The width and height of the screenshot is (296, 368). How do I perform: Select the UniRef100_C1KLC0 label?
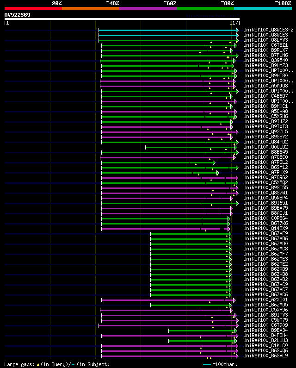click(265, 346)
